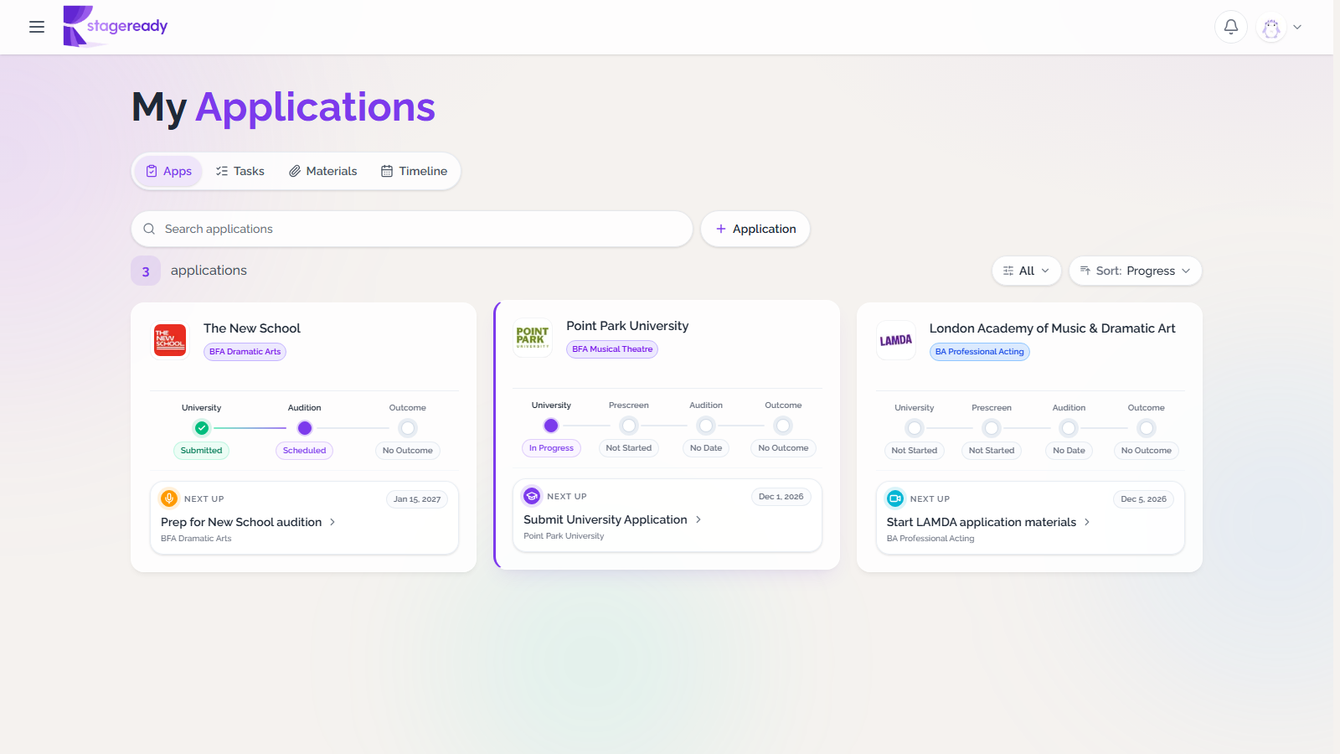Click New School No Outcome badge
1340x754 pixels.
408,451
